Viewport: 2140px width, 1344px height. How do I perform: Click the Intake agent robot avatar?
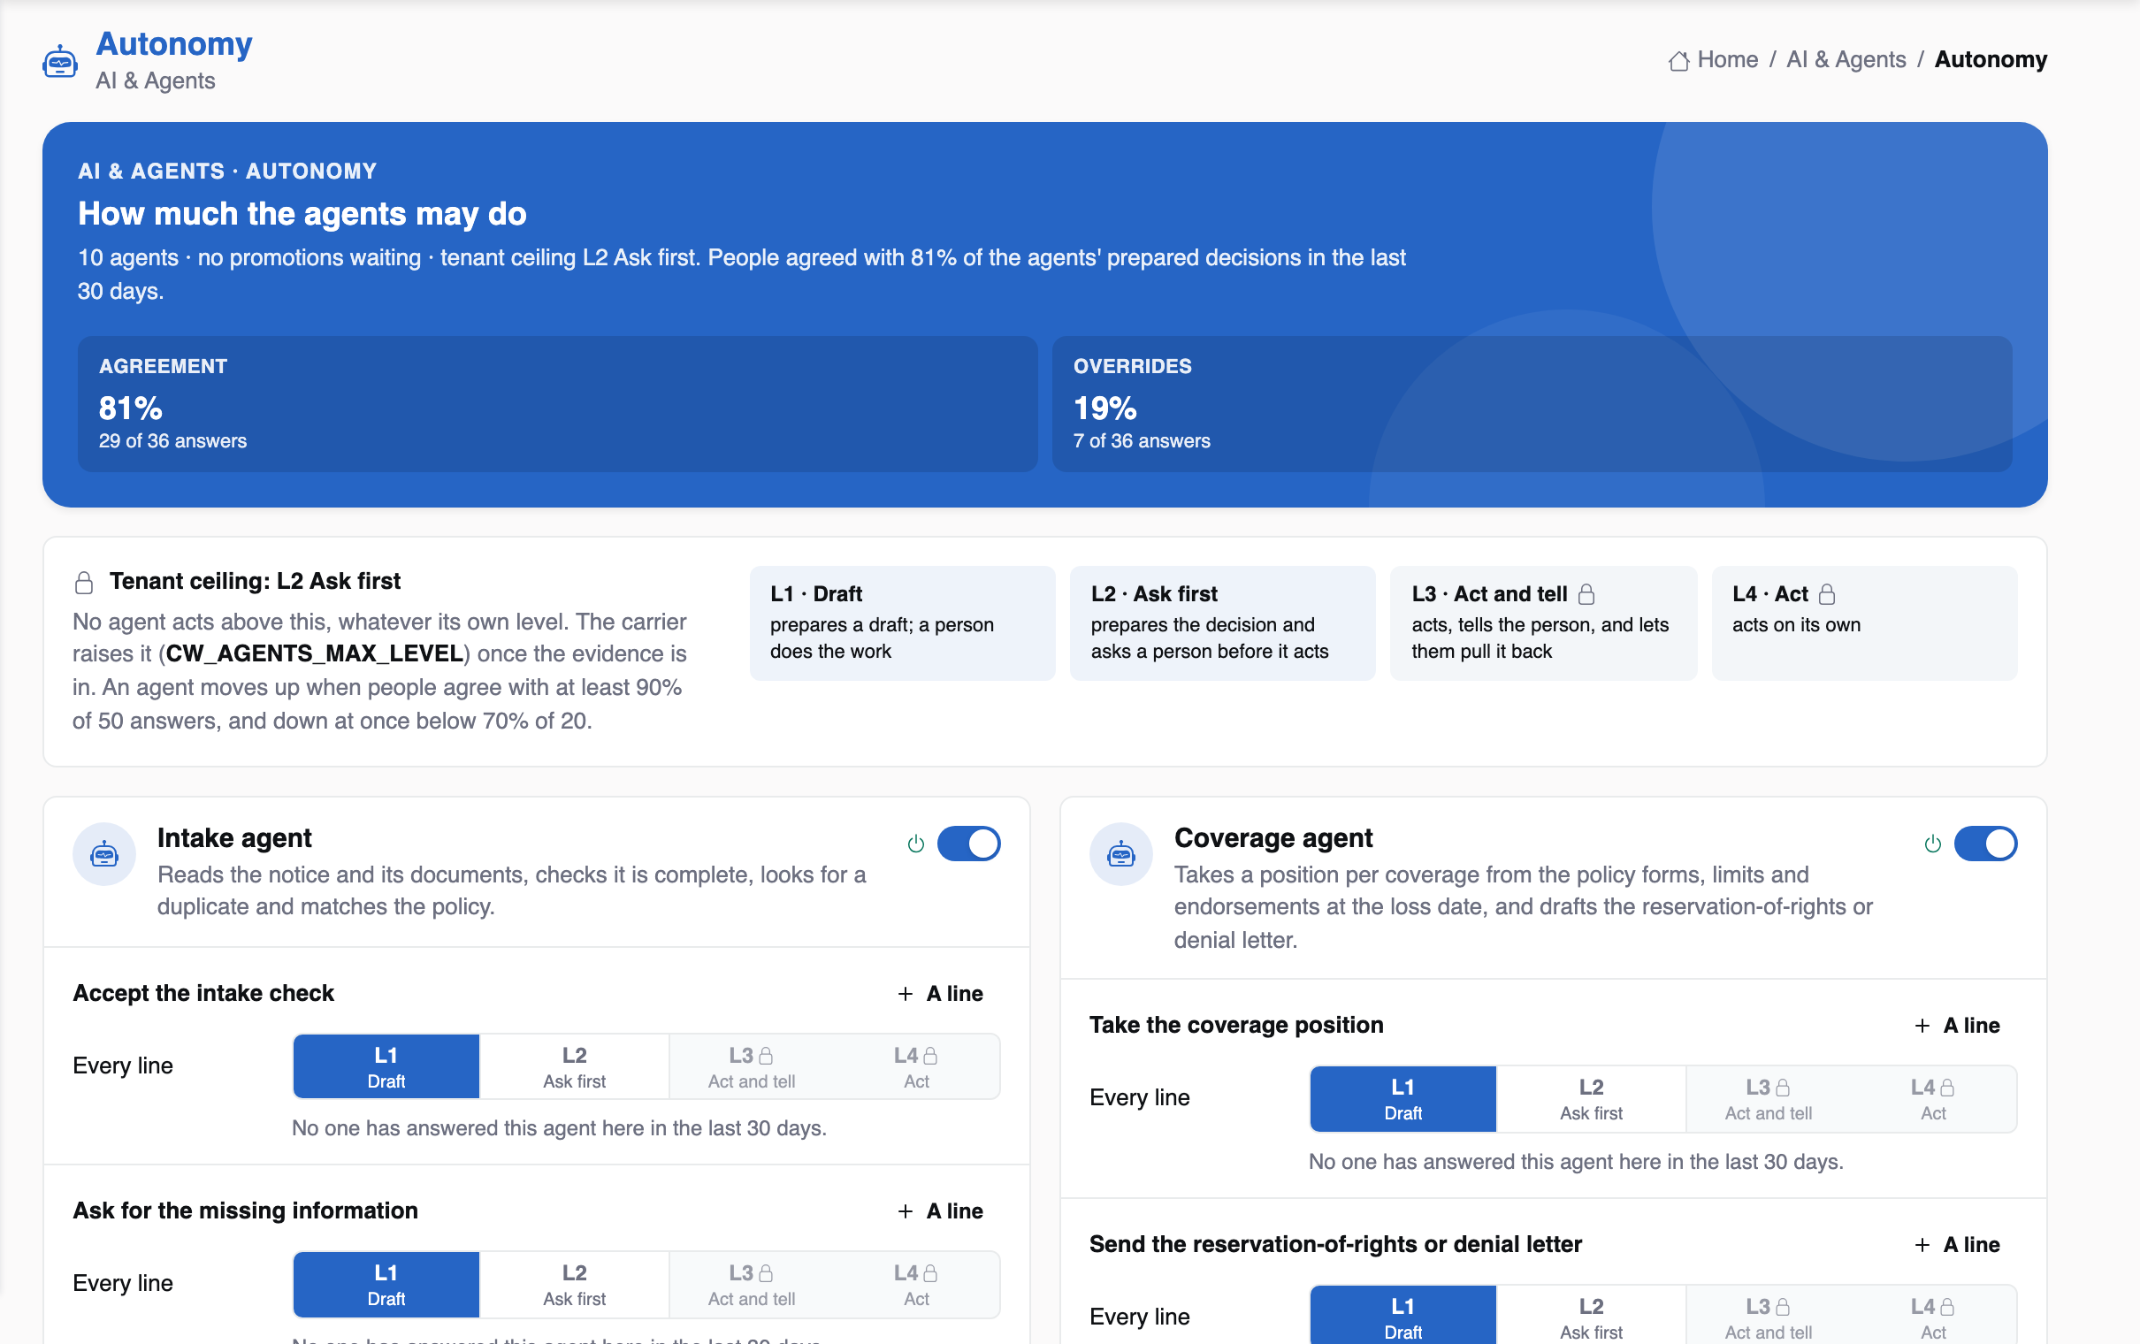(x=104, y=854)
